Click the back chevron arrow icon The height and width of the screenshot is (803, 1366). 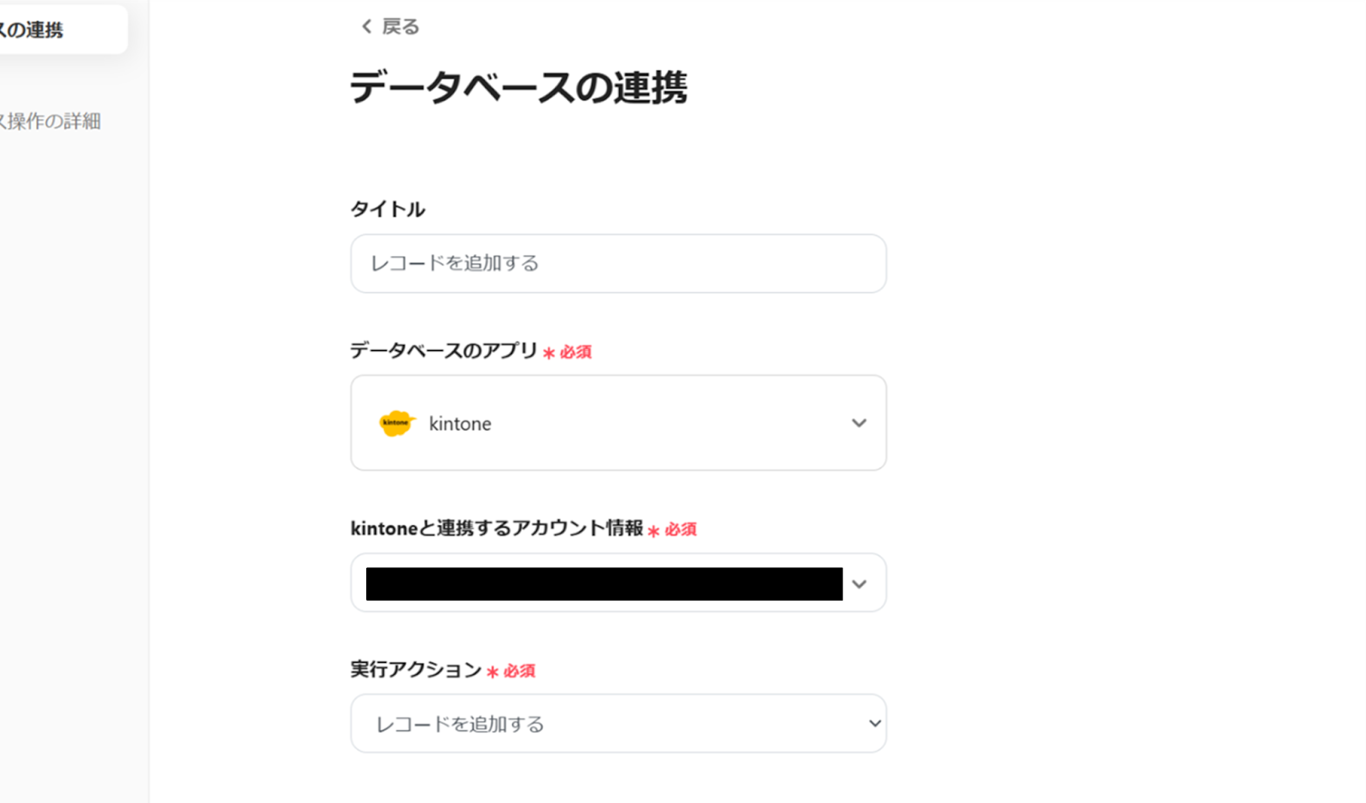tap(366, 27)
